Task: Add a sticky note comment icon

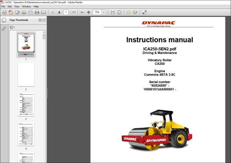Action: click(129, 12)
